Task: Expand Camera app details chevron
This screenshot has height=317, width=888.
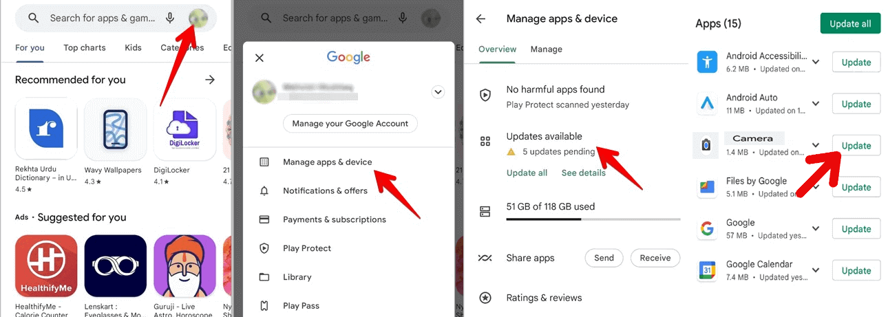Action: tap(816, 145)
